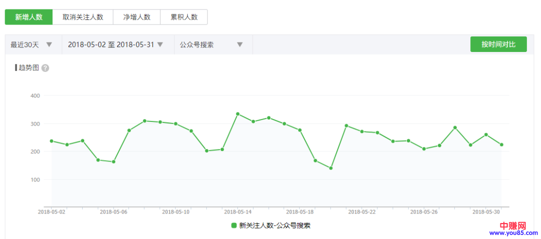Click the data point above 2018-05-06
The width and height of the screenshot is (541, 239).
(114, 161)
